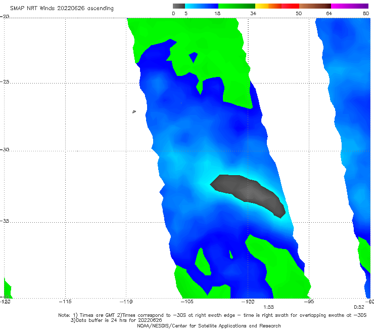Viewport: 374px width, 329px height.
Task: Click 'Data buffer is 24 hrs' note
Action: pos(116,320)
